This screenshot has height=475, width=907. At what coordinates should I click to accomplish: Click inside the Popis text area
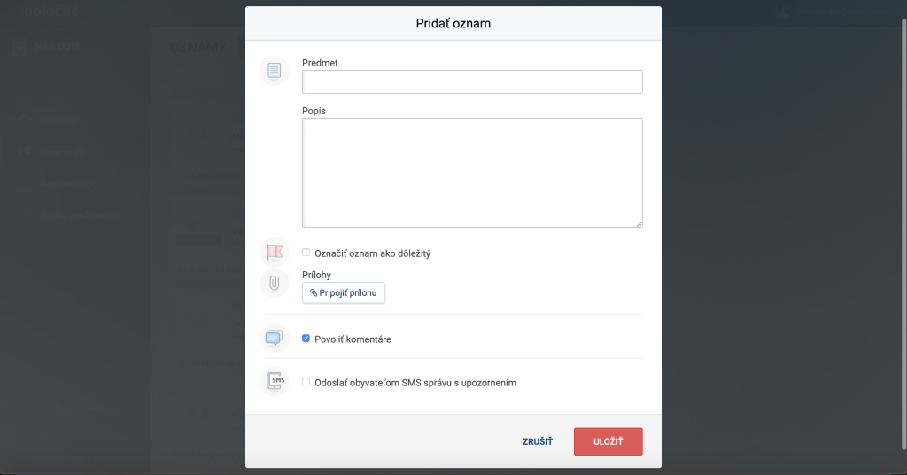tap(472, 173)
